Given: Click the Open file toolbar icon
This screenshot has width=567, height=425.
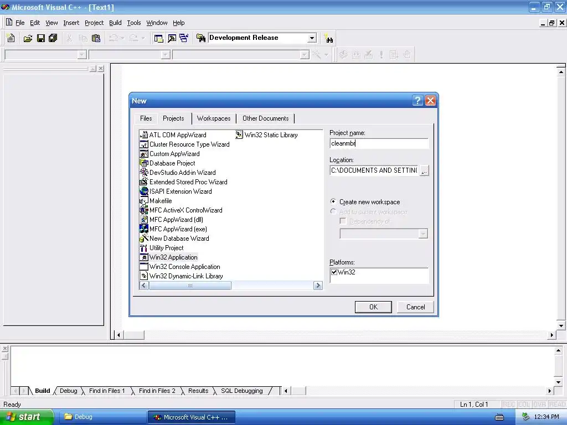Looking at the screenshot, I should click(28, 38).
